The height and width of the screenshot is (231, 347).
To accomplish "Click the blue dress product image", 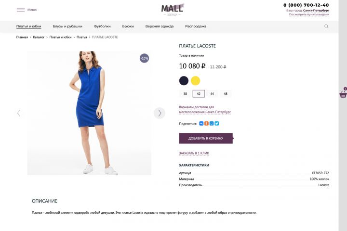I will pyautogui.click(x=89, y=113).
